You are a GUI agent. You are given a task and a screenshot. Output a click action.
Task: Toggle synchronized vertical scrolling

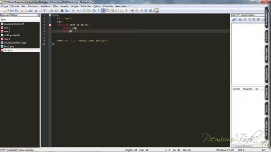[83, 11]
